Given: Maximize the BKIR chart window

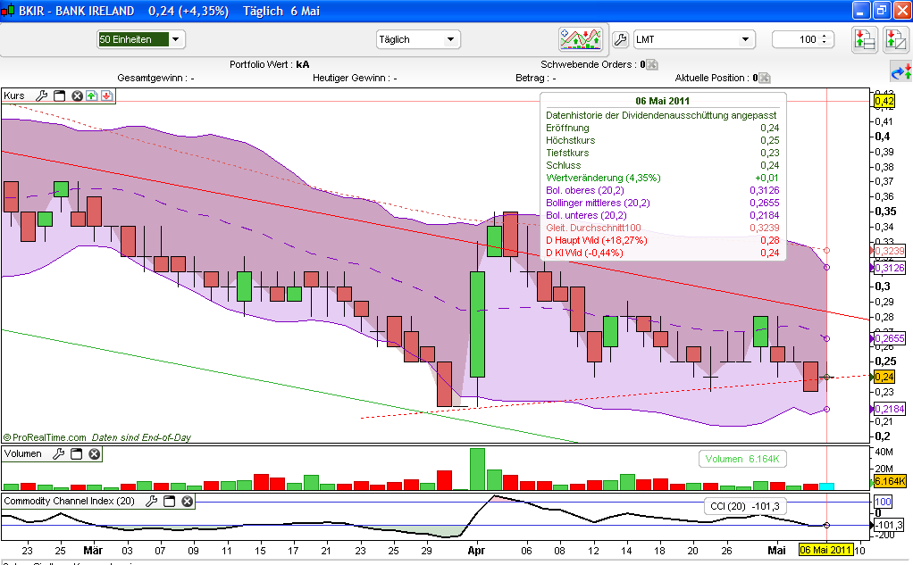Looking at the screenshot, I should point(881,10).
